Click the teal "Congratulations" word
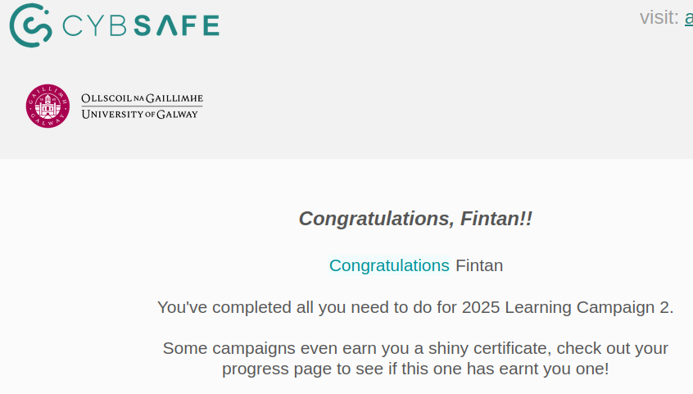 click(x=389, y=265)
